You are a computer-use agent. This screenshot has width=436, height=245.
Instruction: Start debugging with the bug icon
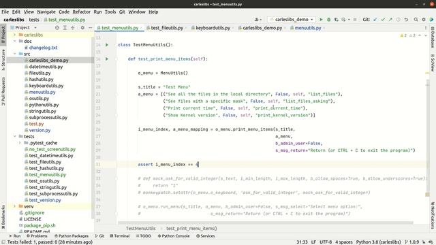(x=328, y=20)
